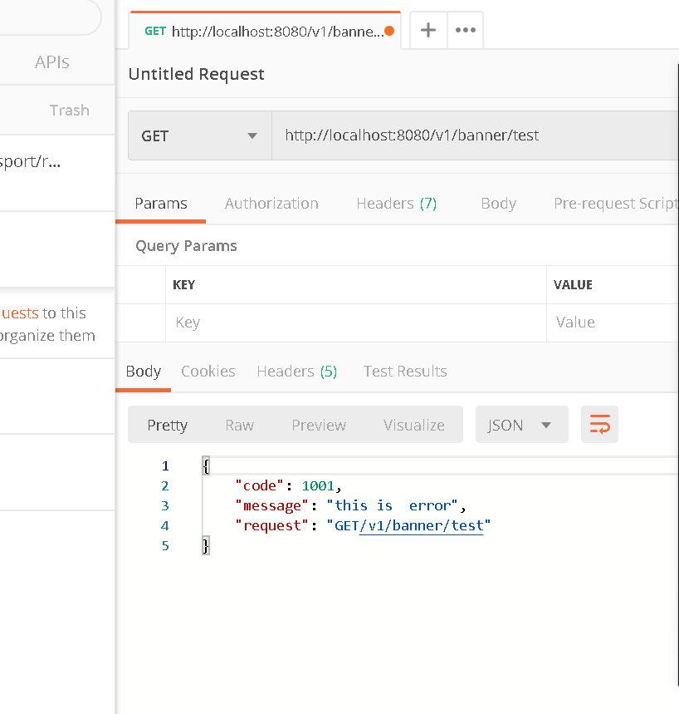This screenshot has width=679, height=714.
Task: Open the Trash section in sidebar
Action: click(x=69, y=111)
